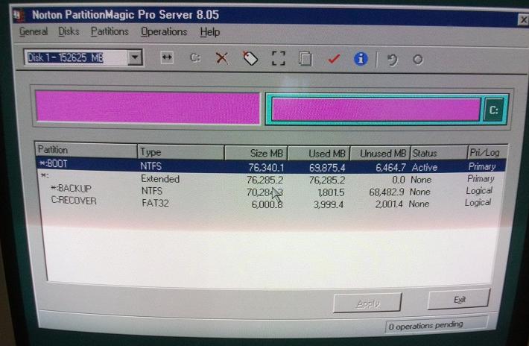Click the Size MB column header

tap(256, 153)
